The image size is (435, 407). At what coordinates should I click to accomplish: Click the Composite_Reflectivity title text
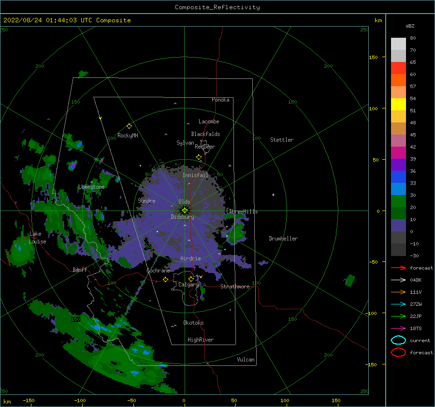217,7
